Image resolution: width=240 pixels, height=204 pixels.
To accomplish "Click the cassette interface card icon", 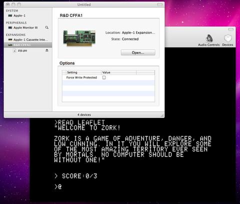I will pyautogui.click(x=10, y=39).
